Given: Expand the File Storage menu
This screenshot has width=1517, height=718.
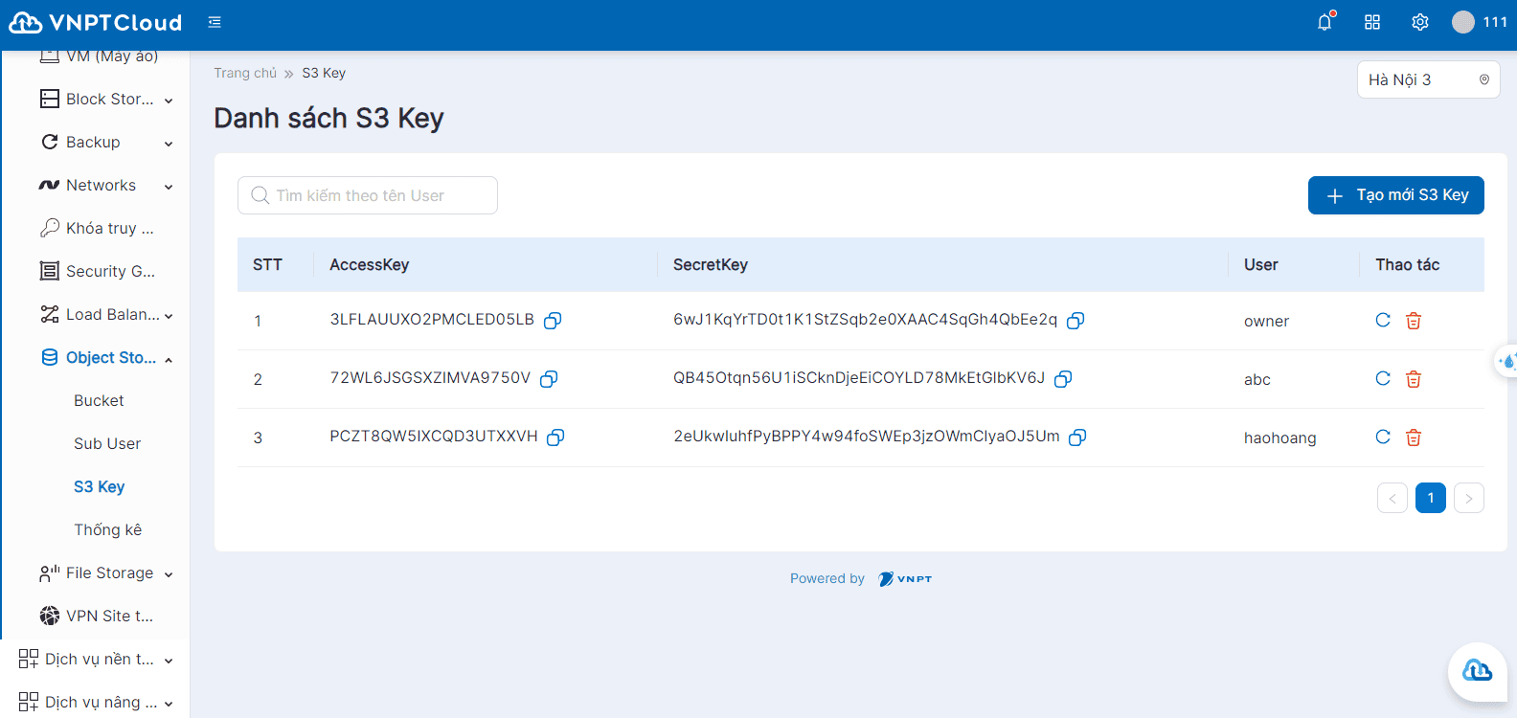Looking at the screenshot, I should (105, 572).
